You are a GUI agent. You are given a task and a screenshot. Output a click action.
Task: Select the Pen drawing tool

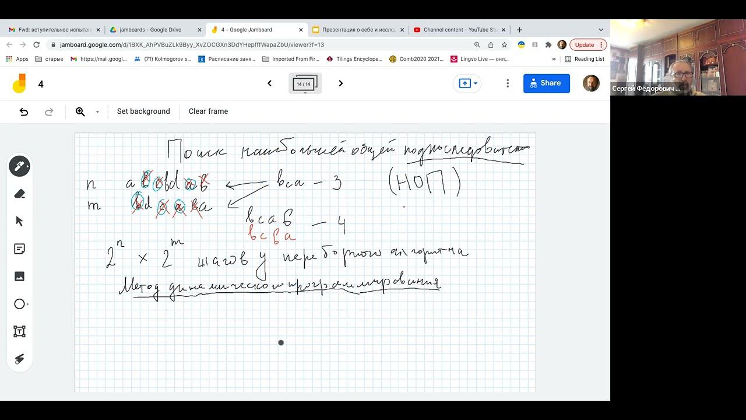(x=19, y=166)
